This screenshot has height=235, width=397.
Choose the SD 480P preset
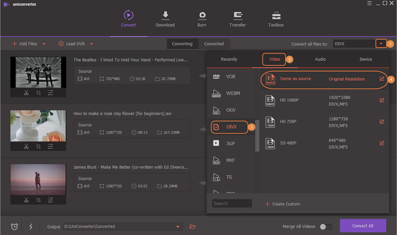coord(325,144)
